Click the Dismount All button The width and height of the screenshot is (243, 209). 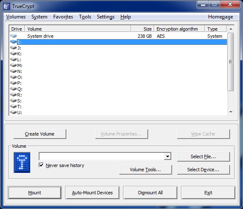pos(150,193)
